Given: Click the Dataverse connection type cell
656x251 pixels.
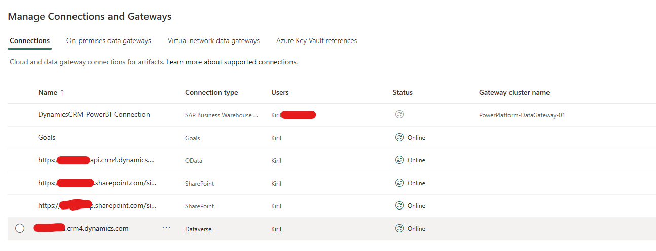Looking at the screenshot, I should pos(198,229).
